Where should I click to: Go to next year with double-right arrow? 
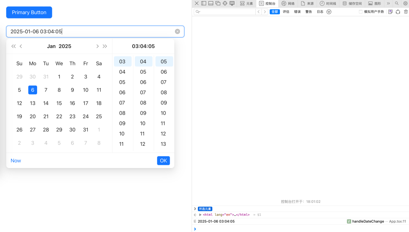pyautogui.click(x=105, y=46)
